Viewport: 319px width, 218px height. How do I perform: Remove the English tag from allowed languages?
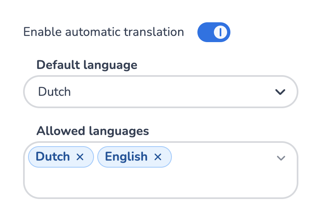pyautogui.click(x=158, y=157)
